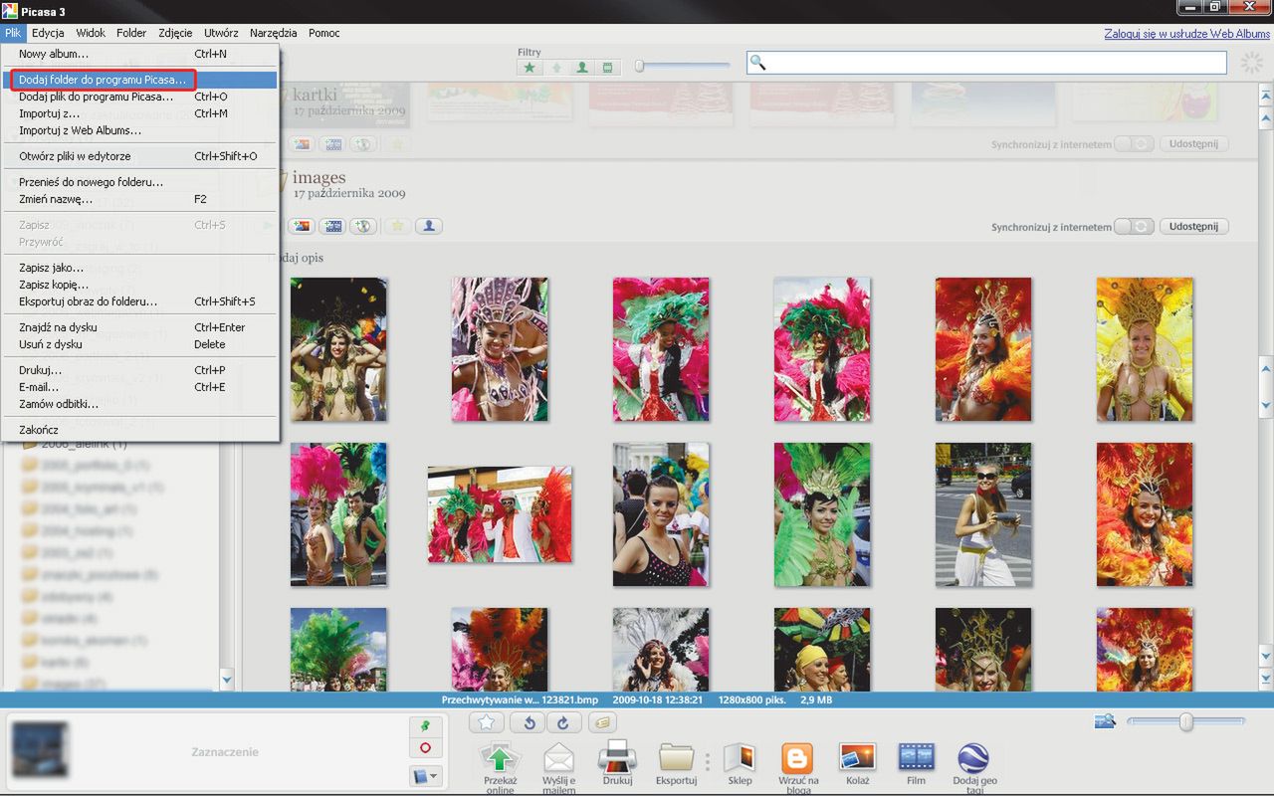Select Znajdź na dysku entry
This screenshot has width=1274, height=796.
140,327
